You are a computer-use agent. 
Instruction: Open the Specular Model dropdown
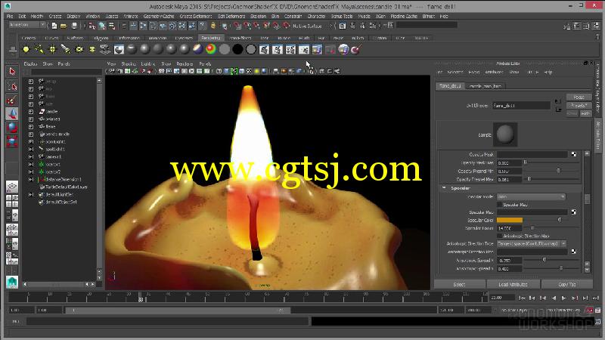531,196
